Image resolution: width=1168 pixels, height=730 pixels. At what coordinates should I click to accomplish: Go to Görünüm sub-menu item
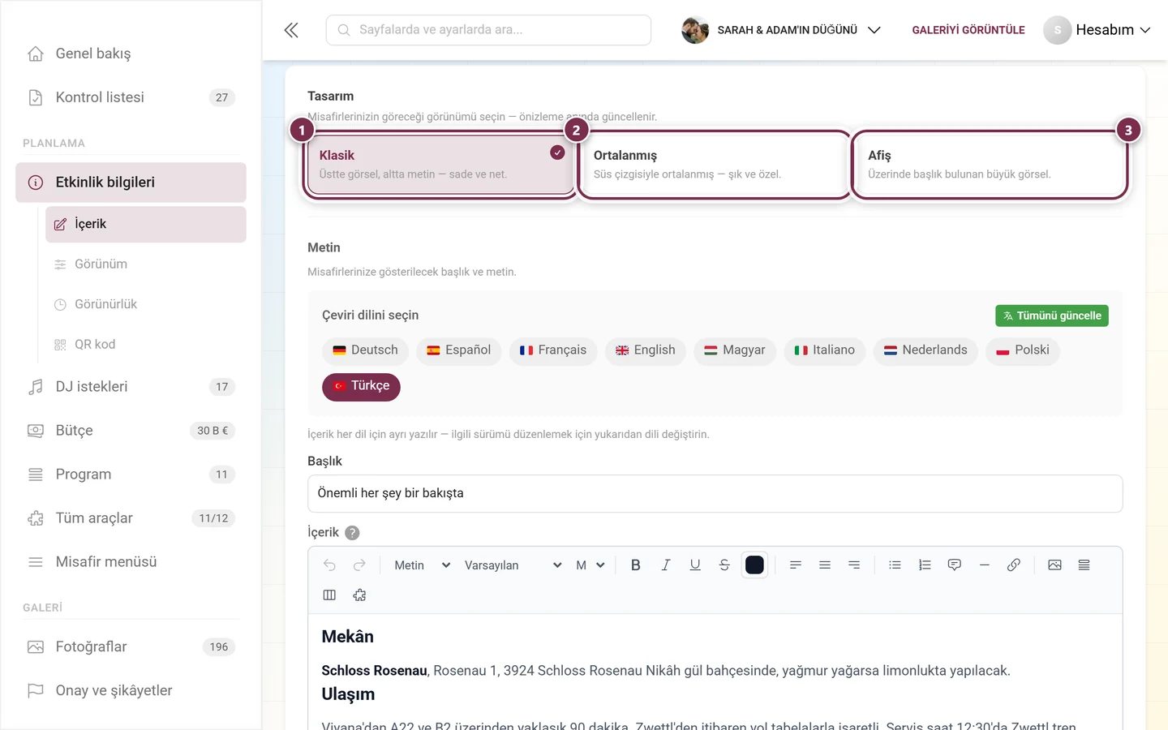pos(146,264)
